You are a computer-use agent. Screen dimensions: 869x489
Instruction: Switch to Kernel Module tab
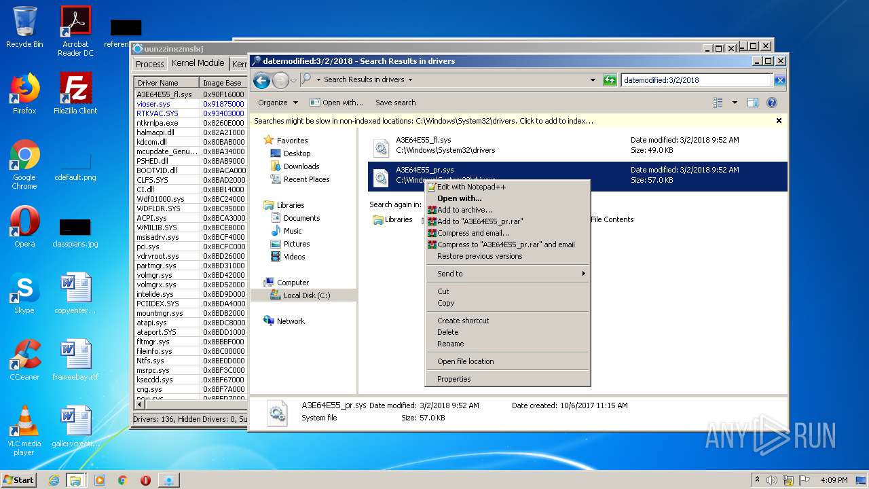[x=198, y=63]
